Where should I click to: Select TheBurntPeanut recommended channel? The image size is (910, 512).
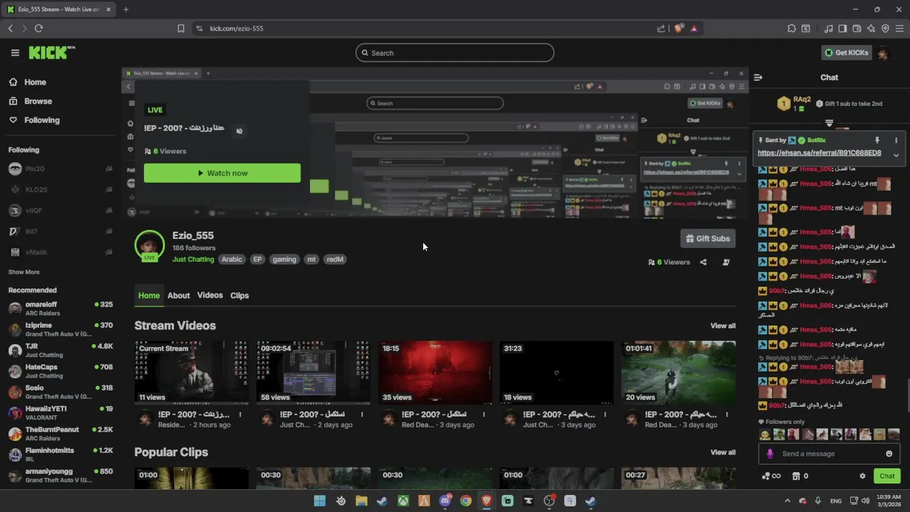pyautogui.click(x=60, y=434)
